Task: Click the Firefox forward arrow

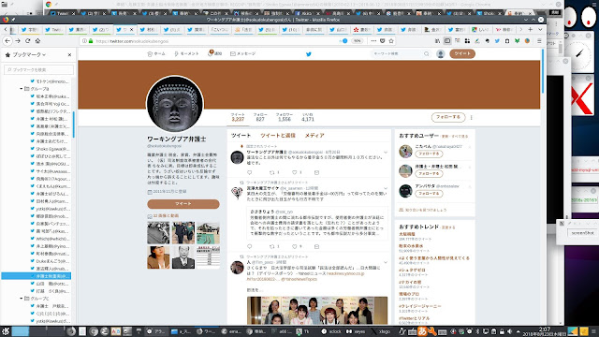Action: pos(18,41)
